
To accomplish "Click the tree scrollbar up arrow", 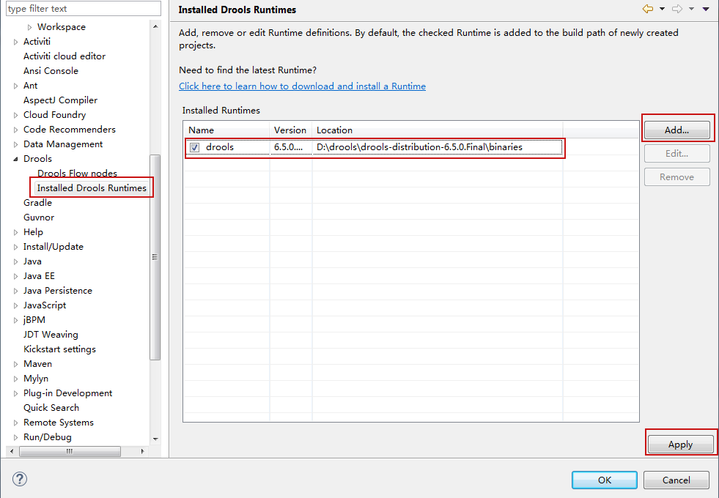I will click(155, 26).
